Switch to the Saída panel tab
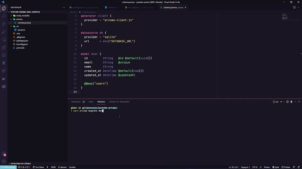The image size is (302, 169). (91, 102)
